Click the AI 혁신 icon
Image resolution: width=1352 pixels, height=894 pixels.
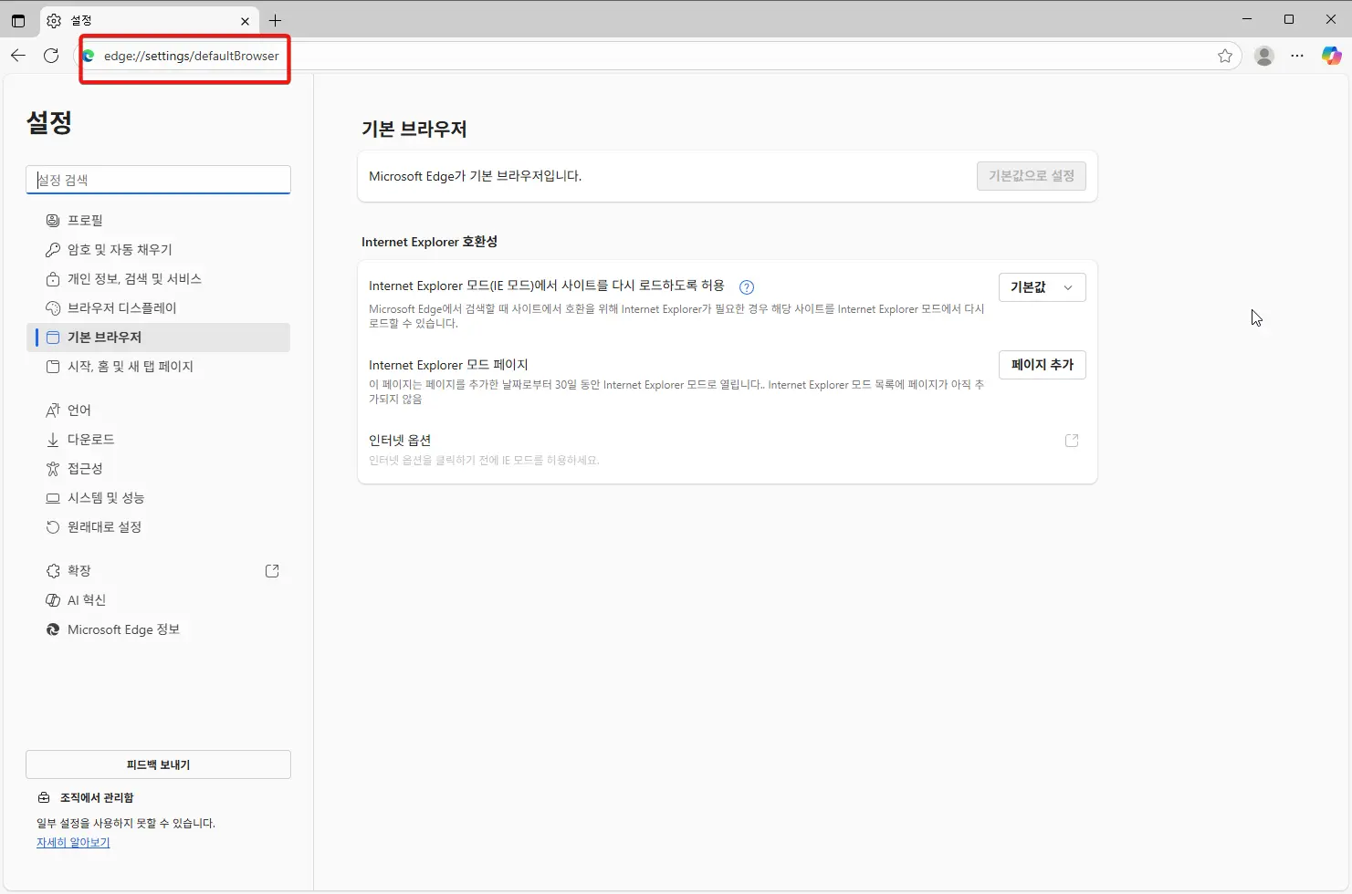pos(53,599)
